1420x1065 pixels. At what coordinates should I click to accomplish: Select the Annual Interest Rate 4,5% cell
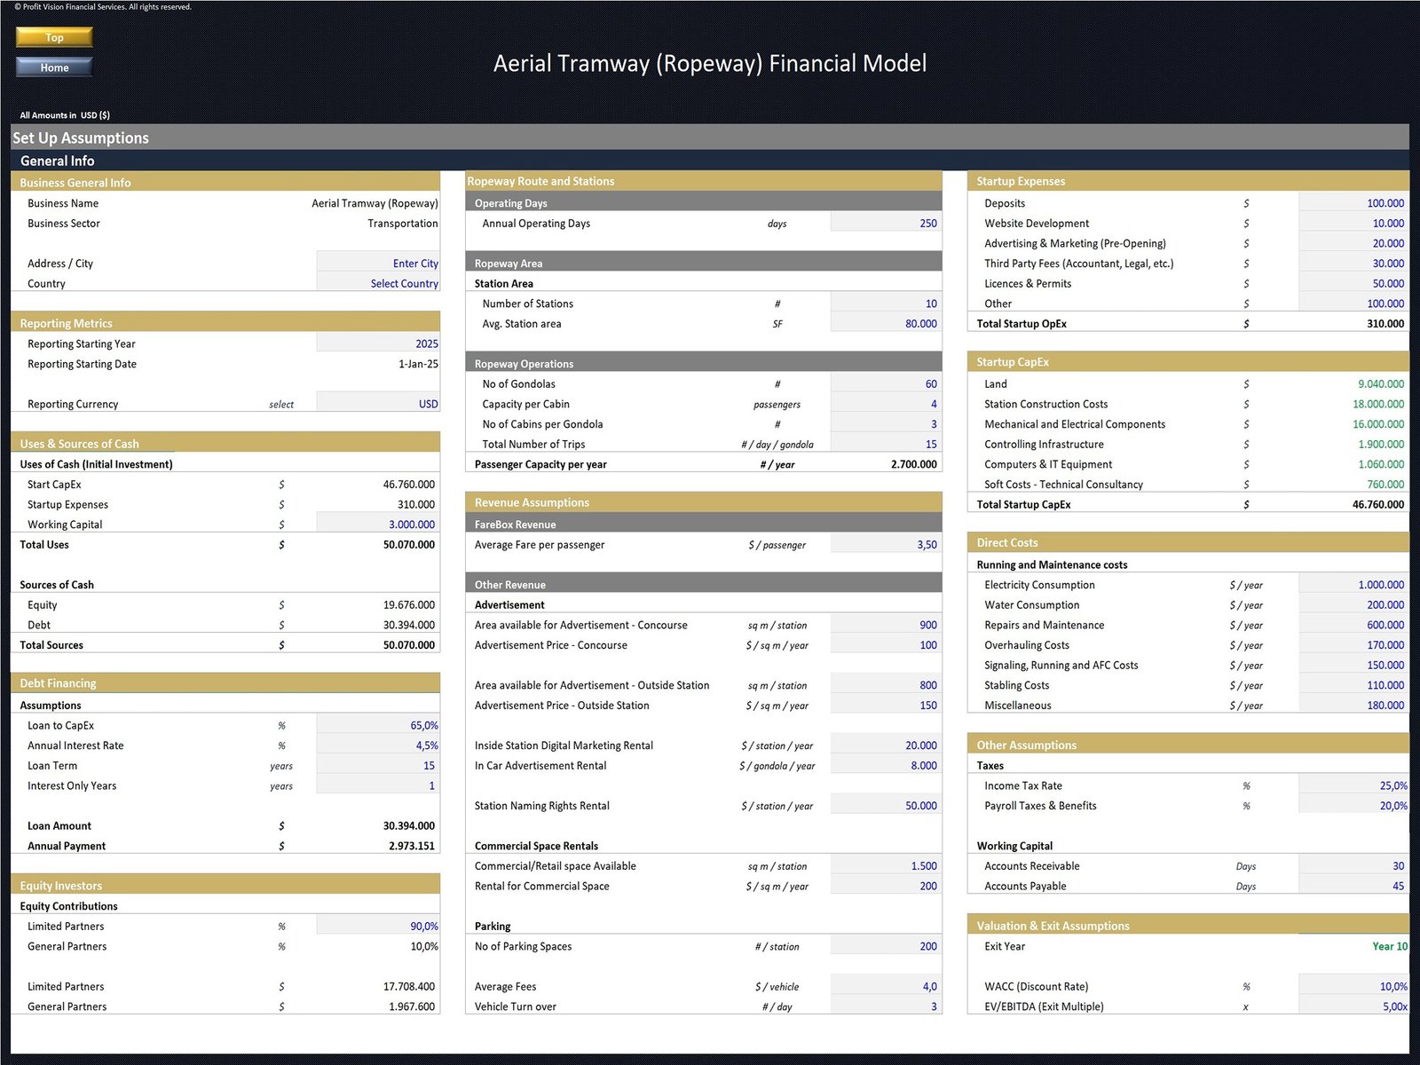point(378,745)
